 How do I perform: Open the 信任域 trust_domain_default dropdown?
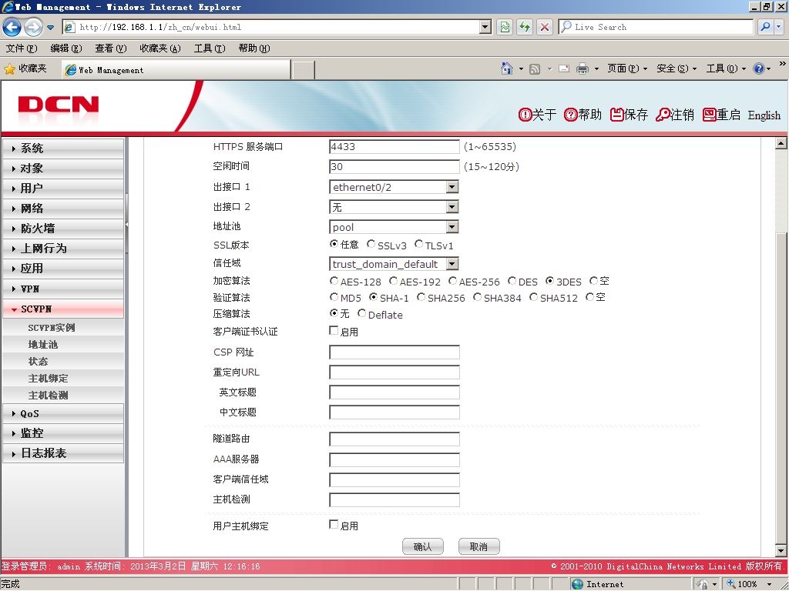click(x=452, y=264)
